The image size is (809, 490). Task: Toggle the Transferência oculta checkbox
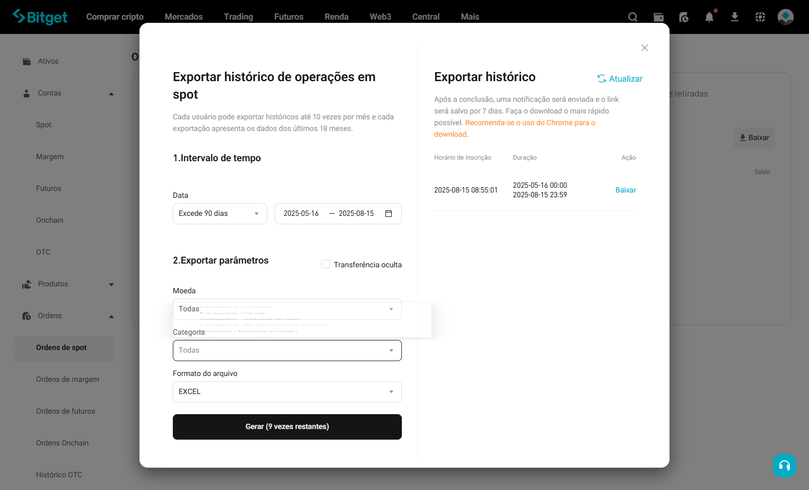pos(326,264)
